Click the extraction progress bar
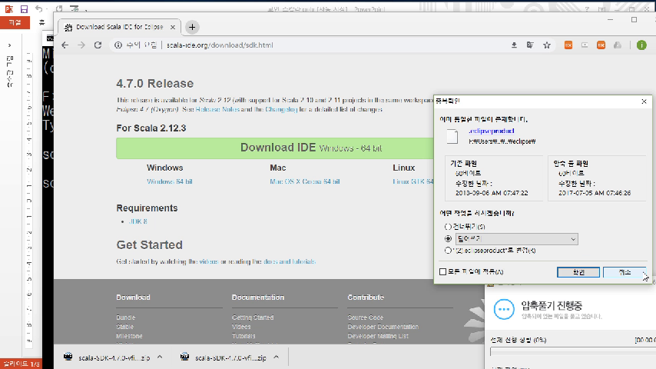The height and width of the screenshot is (369, 656). point(573,352)
